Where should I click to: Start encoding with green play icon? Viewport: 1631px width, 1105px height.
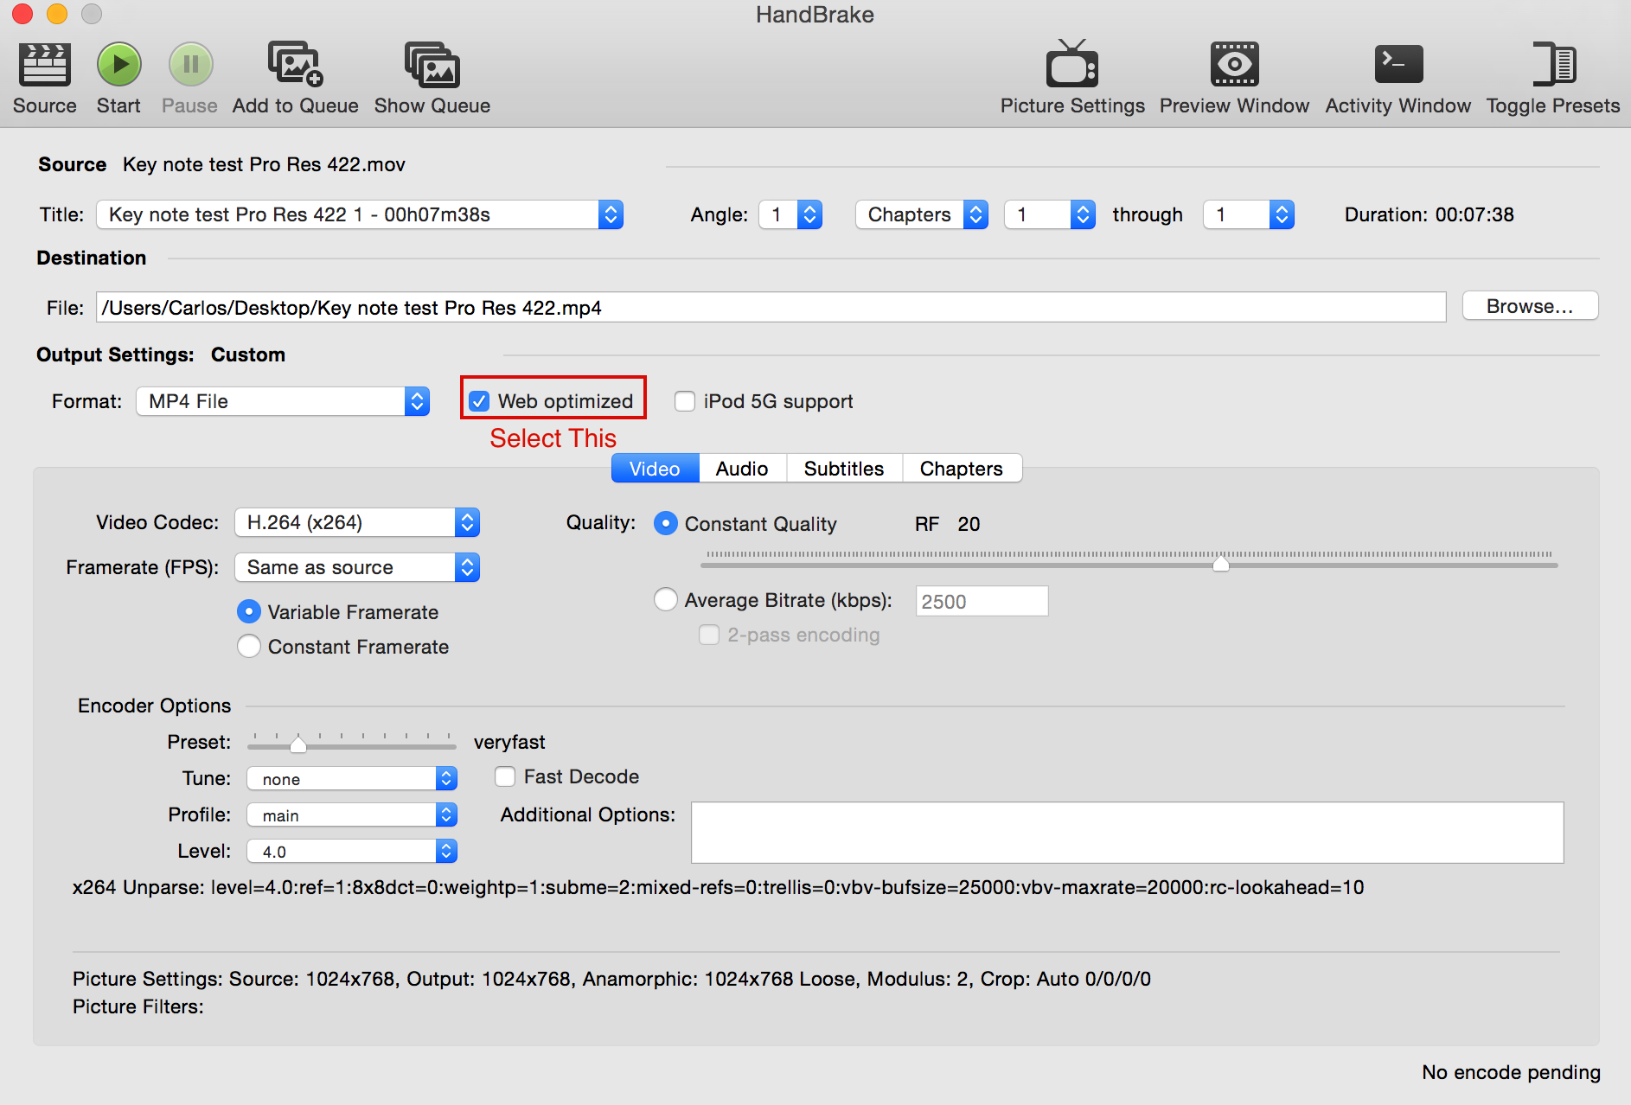pyautogui.click(x=118, y=65)
